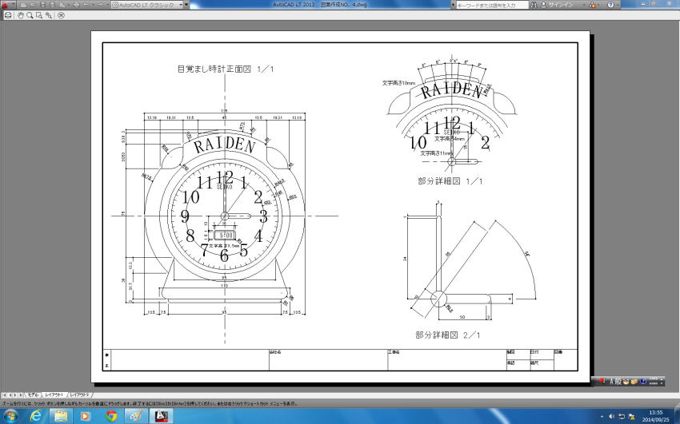The height and width of the screenshot is (424, 680).
Task: Click the Plot icon in preview toolbar
Action: click(8, 15)
